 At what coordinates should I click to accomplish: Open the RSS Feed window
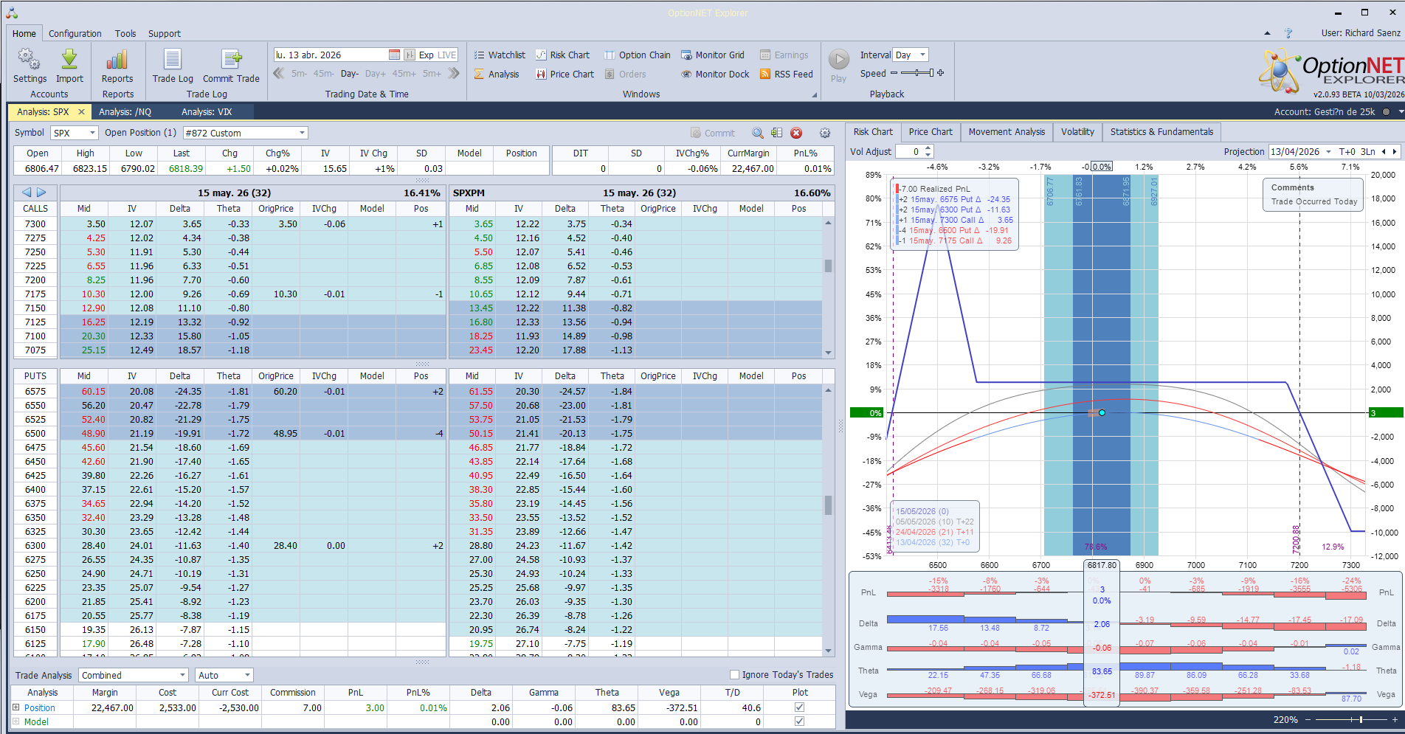[786, 75]
